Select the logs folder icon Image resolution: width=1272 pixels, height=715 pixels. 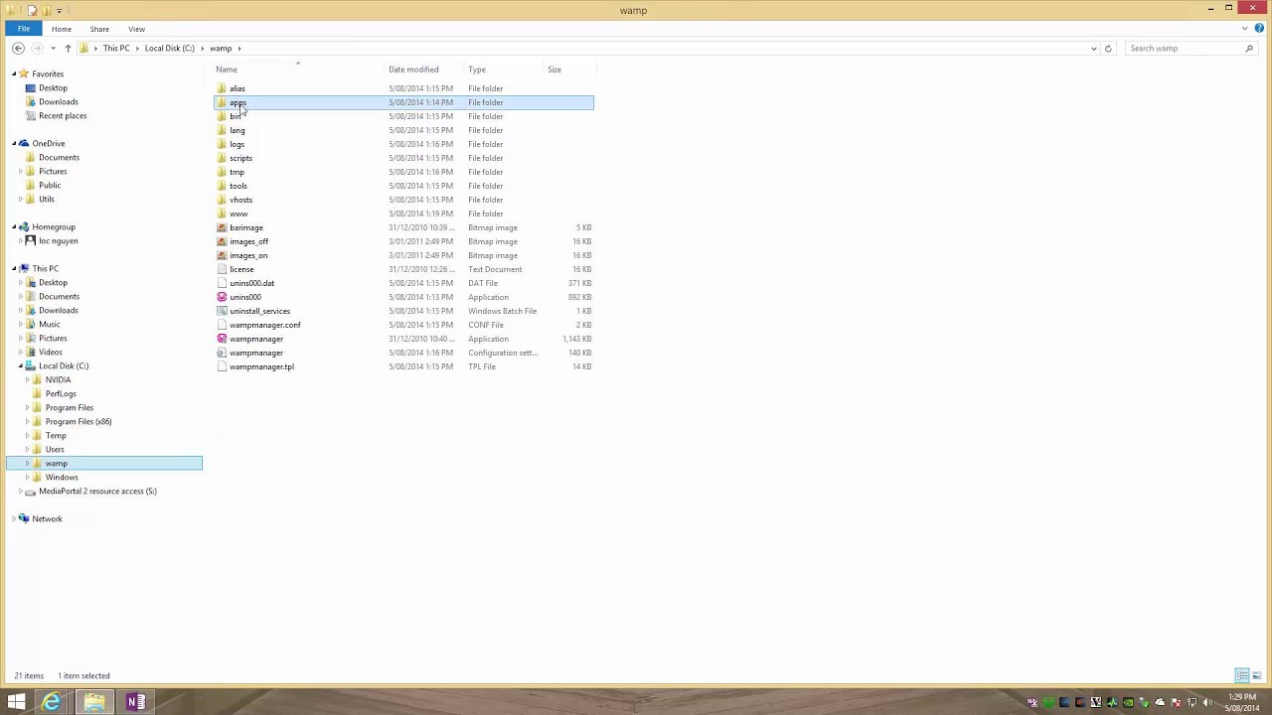click(x=222, y=144)
